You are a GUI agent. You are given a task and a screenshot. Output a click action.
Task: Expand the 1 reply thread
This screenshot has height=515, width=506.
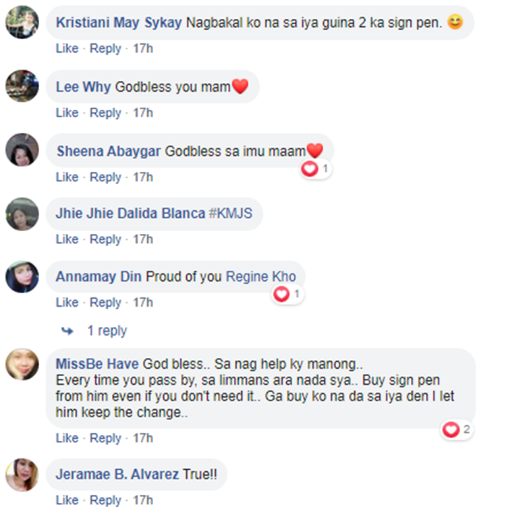pyautogui.click(x=107, y=331)
